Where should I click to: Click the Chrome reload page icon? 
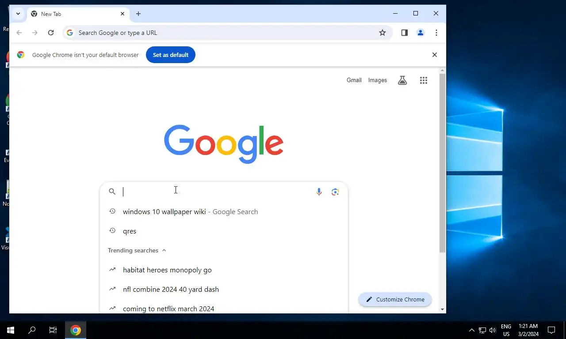(x=51, y=33)
